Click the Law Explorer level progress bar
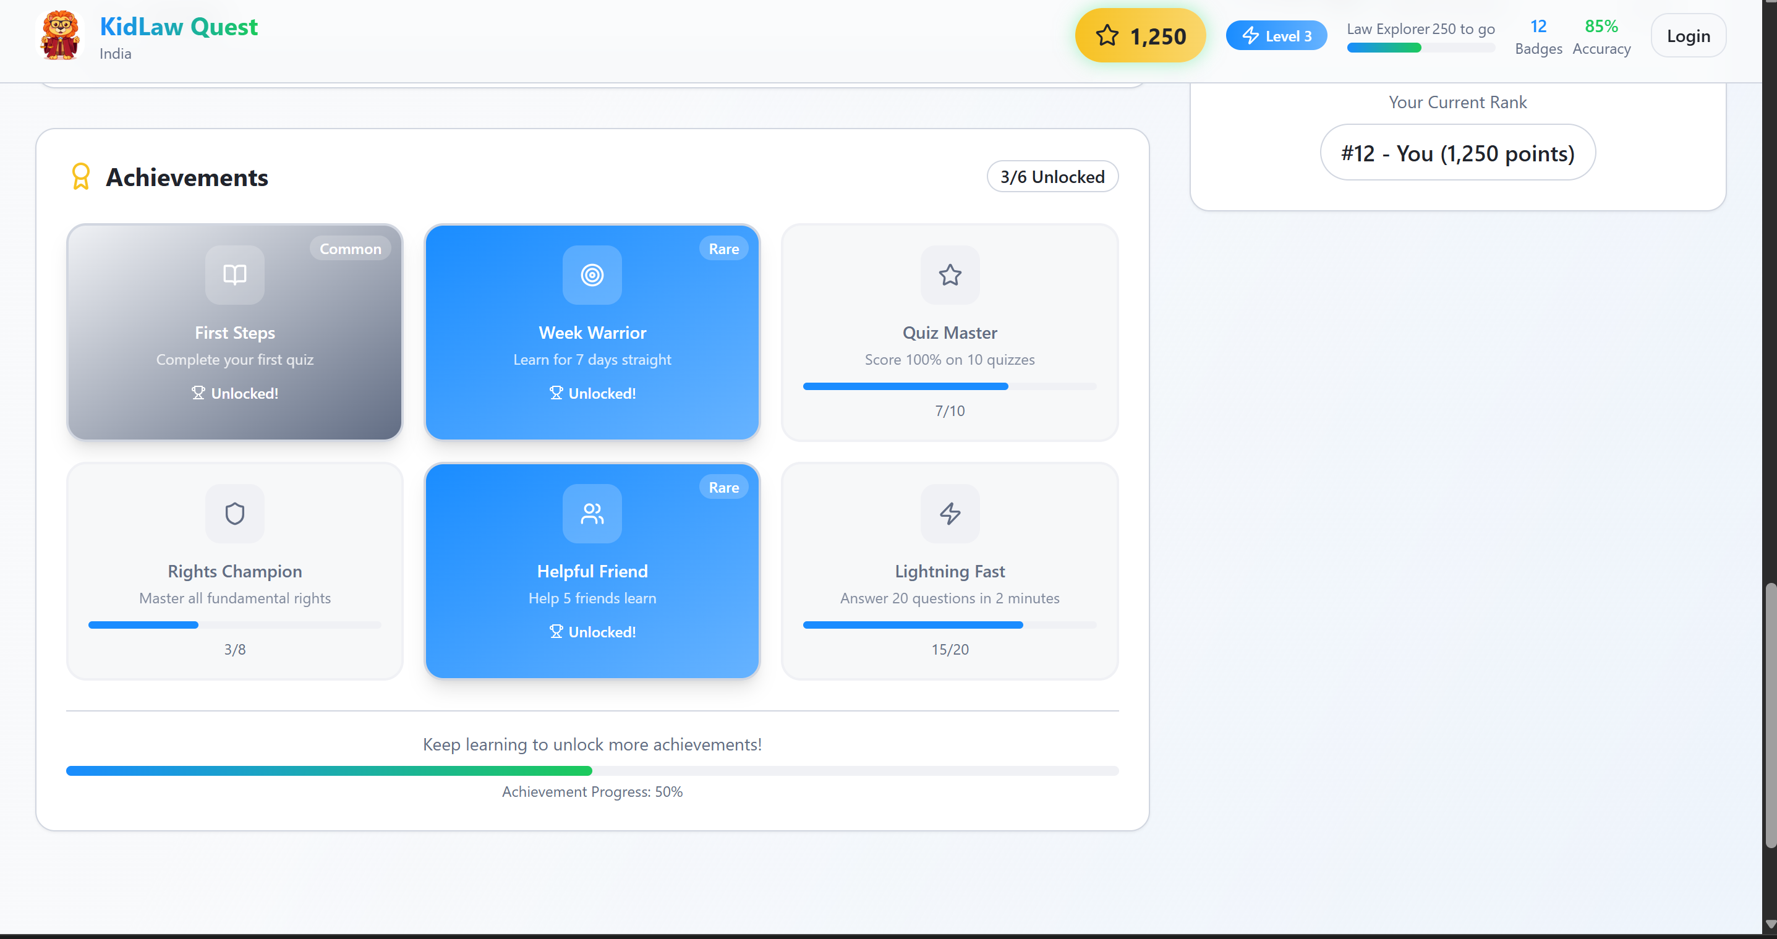1777x939 pixels. point(1420,48)
